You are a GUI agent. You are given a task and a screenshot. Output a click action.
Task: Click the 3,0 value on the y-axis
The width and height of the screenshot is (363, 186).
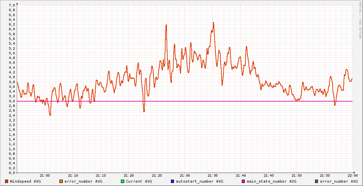11,101
